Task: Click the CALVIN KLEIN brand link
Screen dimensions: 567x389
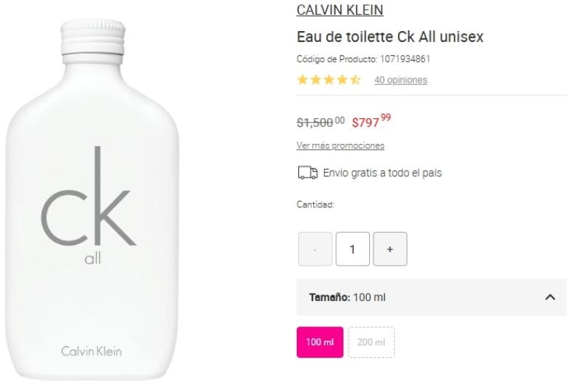Action: point(340,10)
